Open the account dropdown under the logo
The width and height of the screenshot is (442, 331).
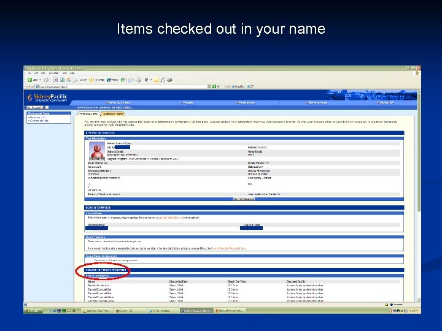click(x=37, y=107)
